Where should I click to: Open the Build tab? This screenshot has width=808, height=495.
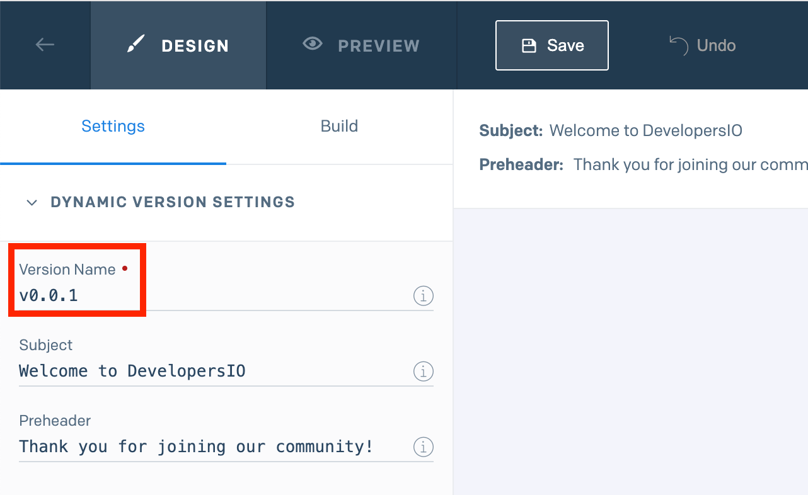pos(339,126)
